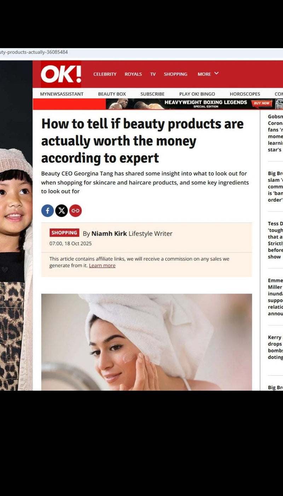Click the SUBSCRIBE link
The image size is (283, 496).
tap(152, 94)
